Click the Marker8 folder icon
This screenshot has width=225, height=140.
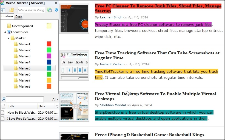16,86
